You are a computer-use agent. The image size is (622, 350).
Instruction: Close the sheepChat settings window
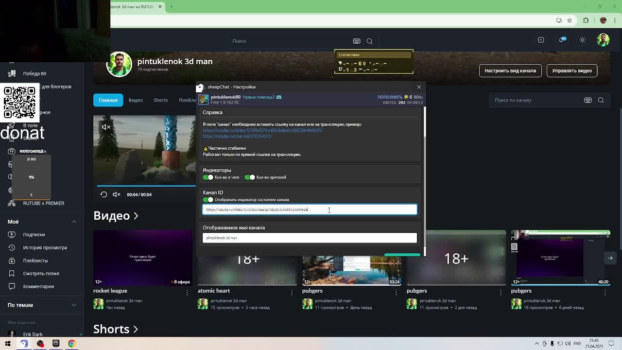[x=419, y=87]
